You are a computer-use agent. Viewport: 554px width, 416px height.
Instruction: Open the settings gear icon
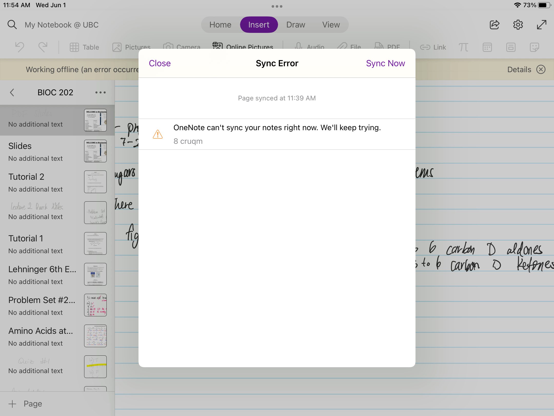coord(518,25)
